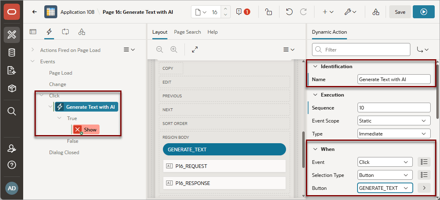Switch to the Rendering tab icon

[33, 32]
